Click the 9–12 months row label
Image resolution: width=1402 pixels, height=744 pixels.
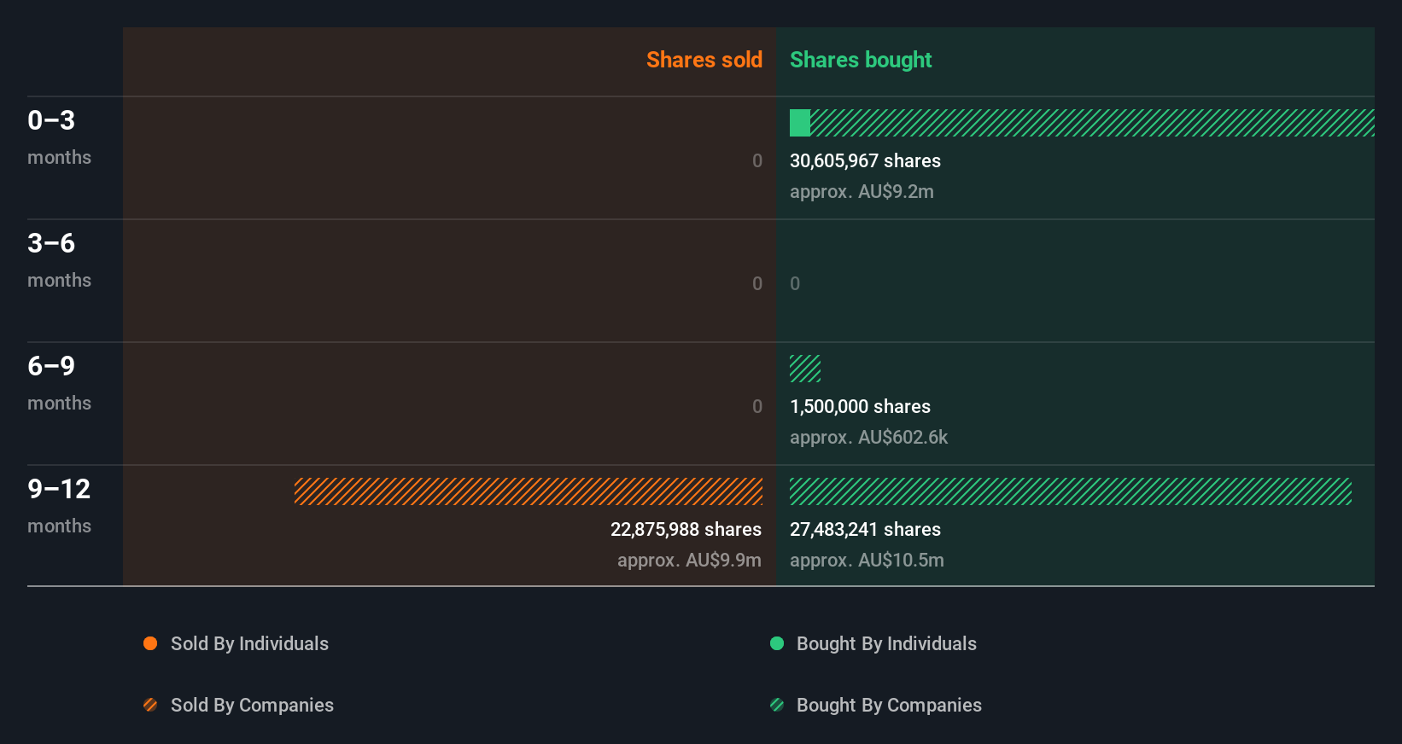click(x=59, y=505)
